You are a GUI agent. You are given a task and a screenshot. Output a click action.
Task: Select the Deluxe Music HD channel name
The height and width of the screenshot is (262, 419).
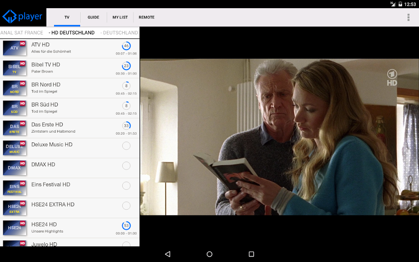[52, 145]
